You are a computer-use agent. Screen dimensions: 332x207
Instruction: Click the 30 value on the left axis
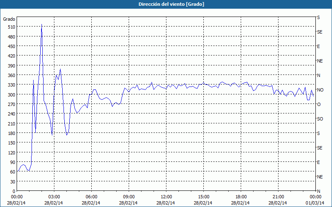point(13,182)
